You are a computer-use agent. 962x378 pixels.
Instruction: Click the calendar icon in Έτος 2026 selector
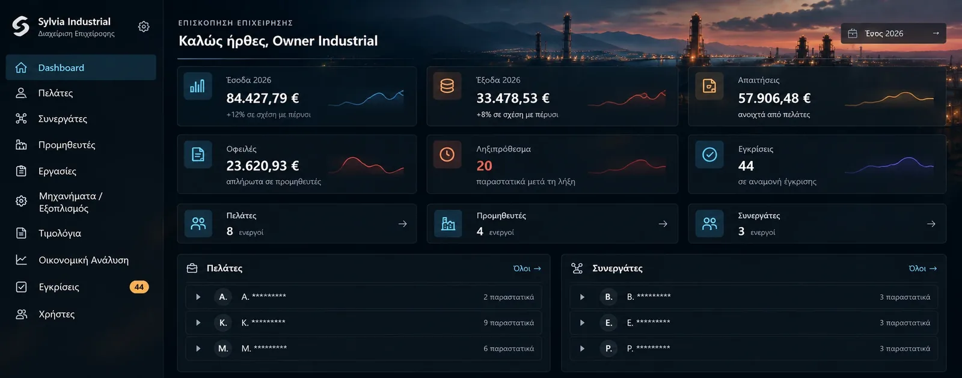[x=853, y=34]
